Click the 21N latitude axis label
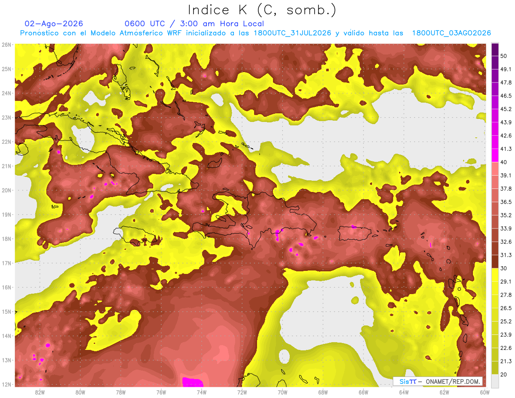515x398 pixels. coord(6,166)
